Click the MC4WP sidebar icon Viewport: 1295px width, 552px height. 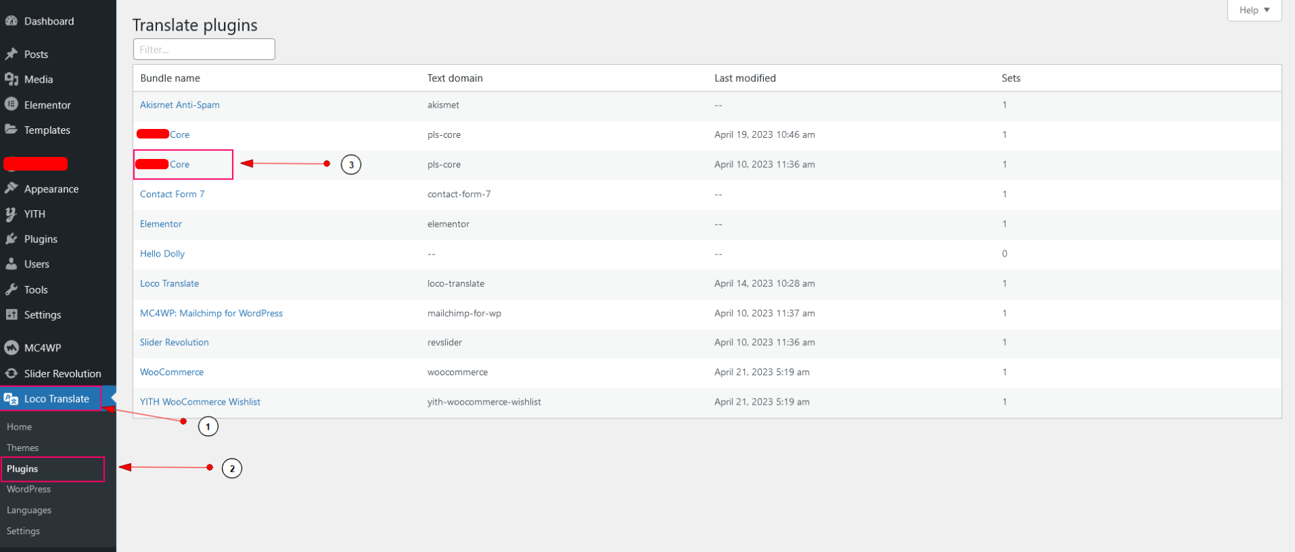pyautogui.click(x=11, y=347)
